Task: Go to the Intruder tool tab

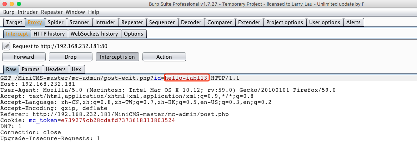Action: click(105, 22)
